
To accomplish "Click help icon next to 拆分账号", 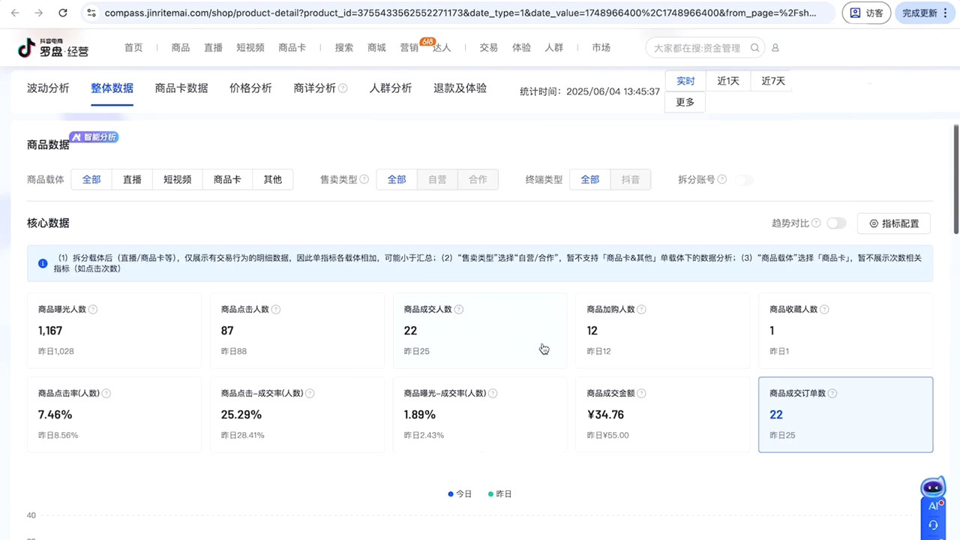I will [722, 179].
